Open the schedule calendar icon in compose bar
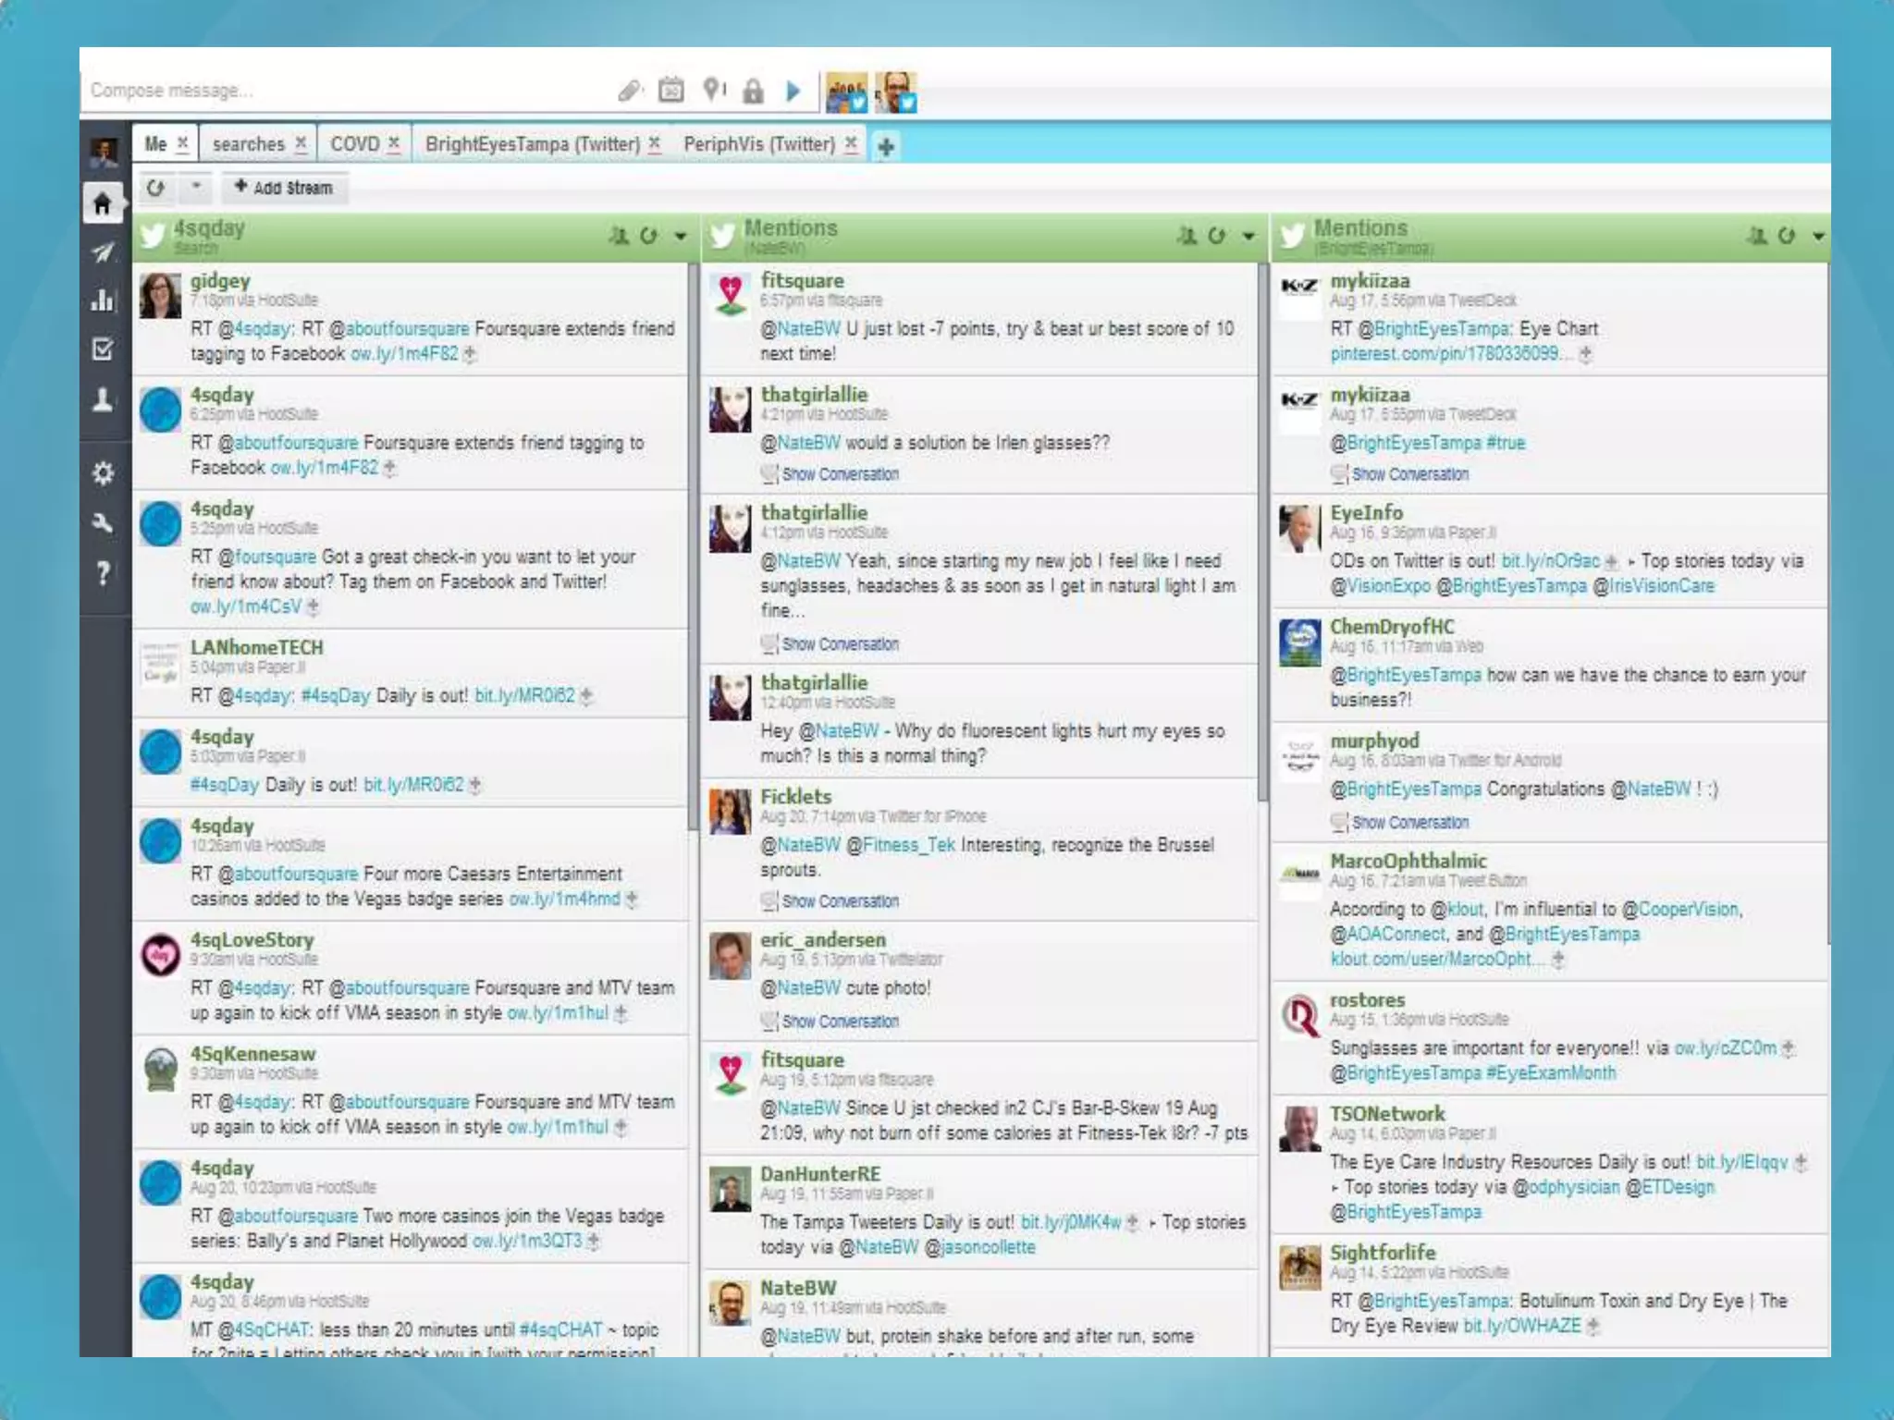 (x=671, y=91)
